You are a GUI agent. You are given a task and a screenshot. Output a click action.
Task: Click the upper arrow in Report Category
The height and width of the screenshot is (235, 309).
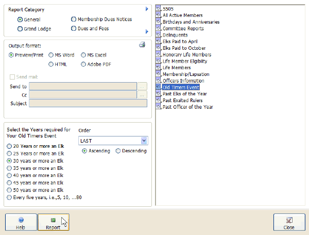(147, 9)
